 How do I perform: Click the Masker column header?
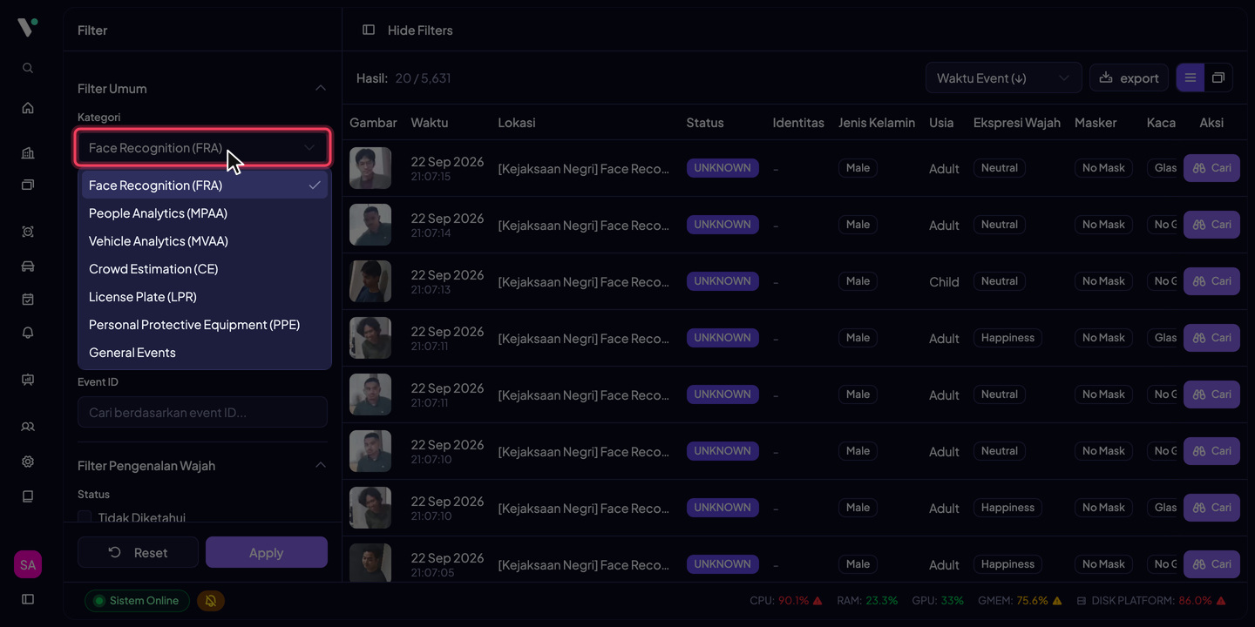coord(1096,123)
